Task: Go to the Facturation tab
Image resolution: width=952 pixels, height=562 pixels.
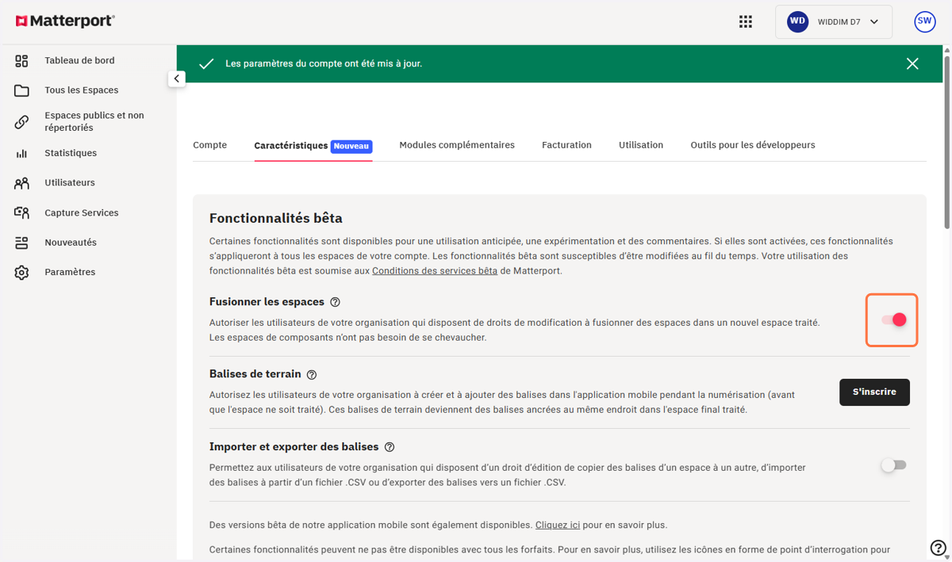Action: click(566, 145)
